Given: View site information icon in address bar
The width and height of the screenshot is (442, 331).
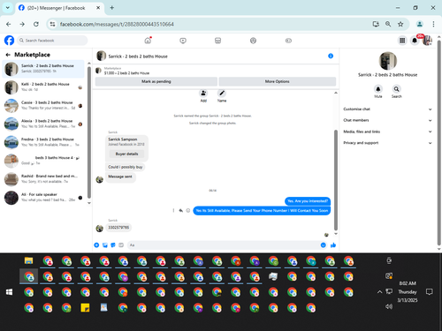Looking at the screenshot, I should tap(52, 24).
